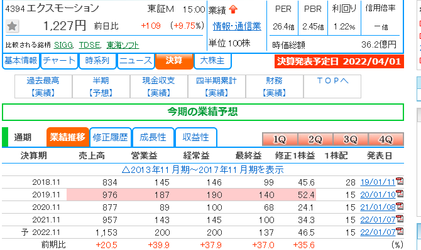Click the 利回り value 1.22%
The width and height of the screenshot is (421, 250).
pyautogui.click(x=344, y=26)
